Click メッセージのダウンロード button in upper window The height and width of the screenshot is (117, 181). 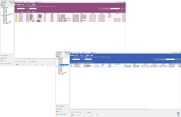(20, 62)
